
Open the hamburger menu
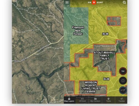(67, 2)
